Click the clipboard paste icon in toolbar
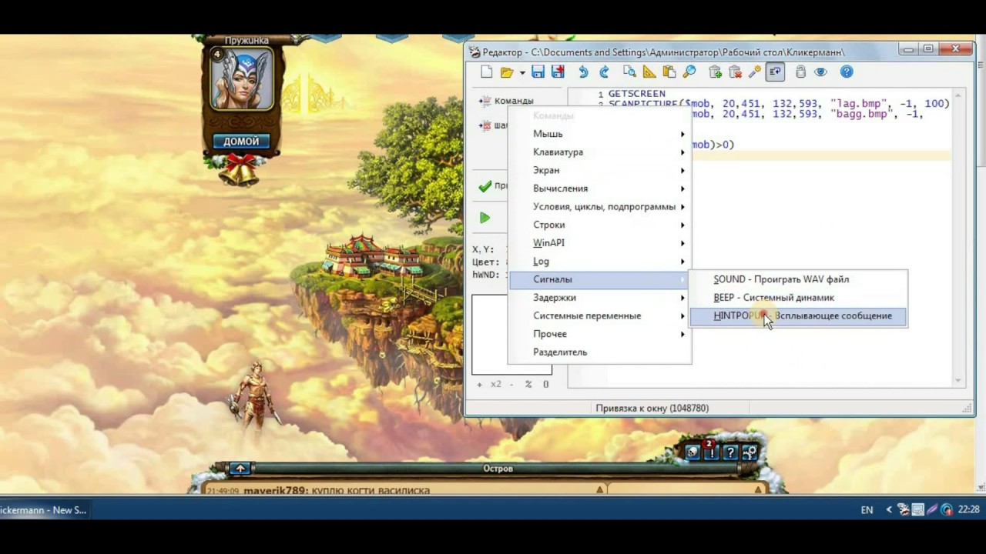This screenshot has width=986, height=554. [x=669, y=72]
